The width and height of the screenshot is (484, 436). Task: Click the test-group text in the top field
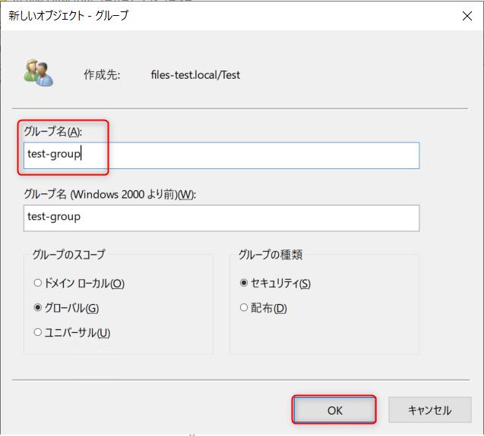(x=54, y=155)
